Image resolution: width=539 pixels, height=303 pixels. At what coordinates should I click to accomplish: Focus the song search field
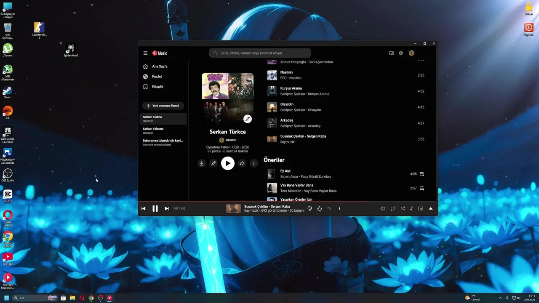[x=260, y=53]
